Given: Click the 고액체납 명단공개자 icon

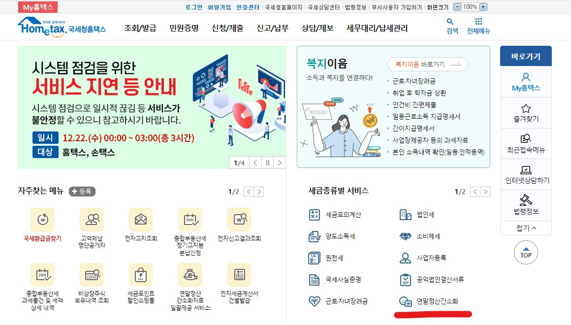Looking at the screenshot, I should click(92, 220).
